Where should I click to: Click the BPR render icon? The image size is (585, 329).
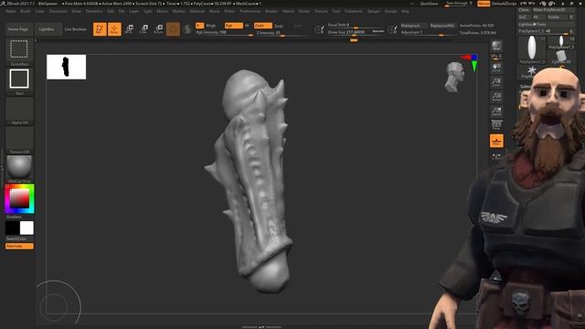pos(496,47)
